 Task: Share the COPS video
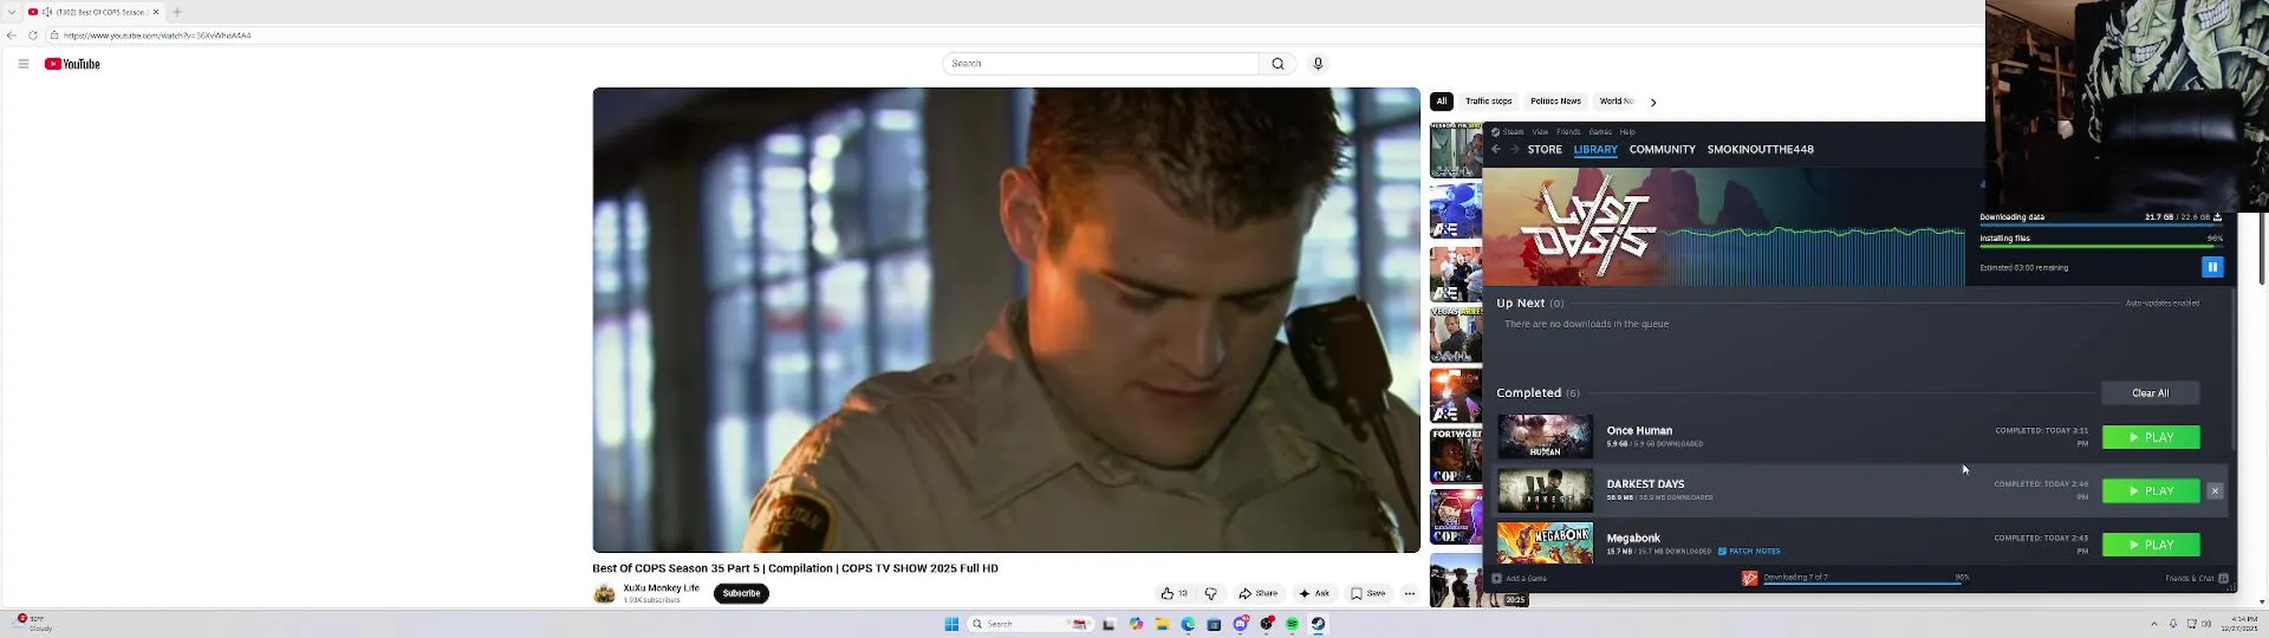click(1258, 594)
